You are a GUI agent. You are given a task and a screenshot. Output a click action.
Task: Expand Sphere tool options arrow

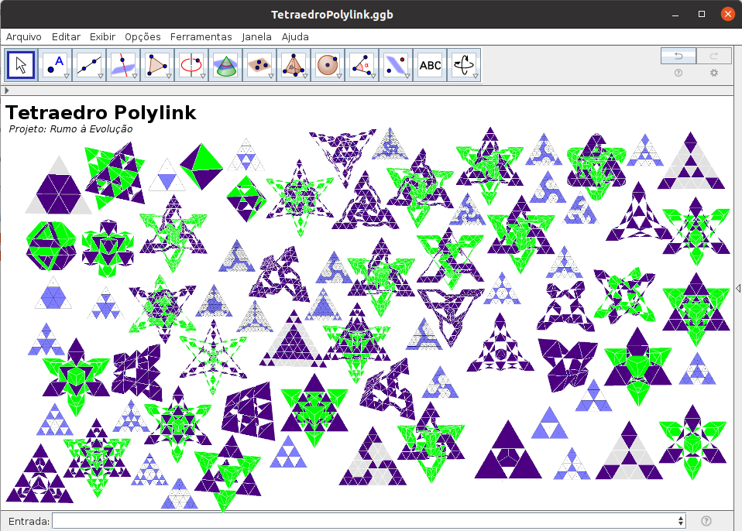[x=338, y=76]
